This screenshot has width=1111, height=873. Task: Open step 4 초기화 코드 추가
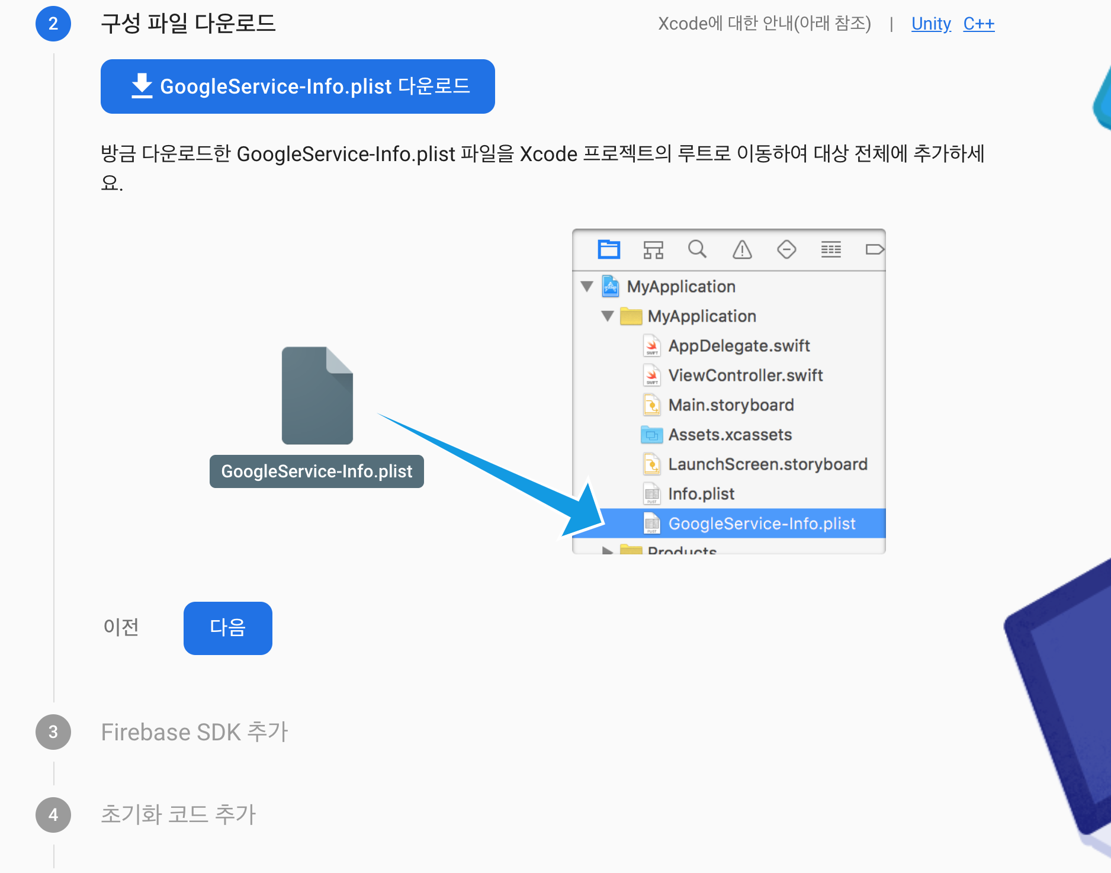[x=178, y=814]
